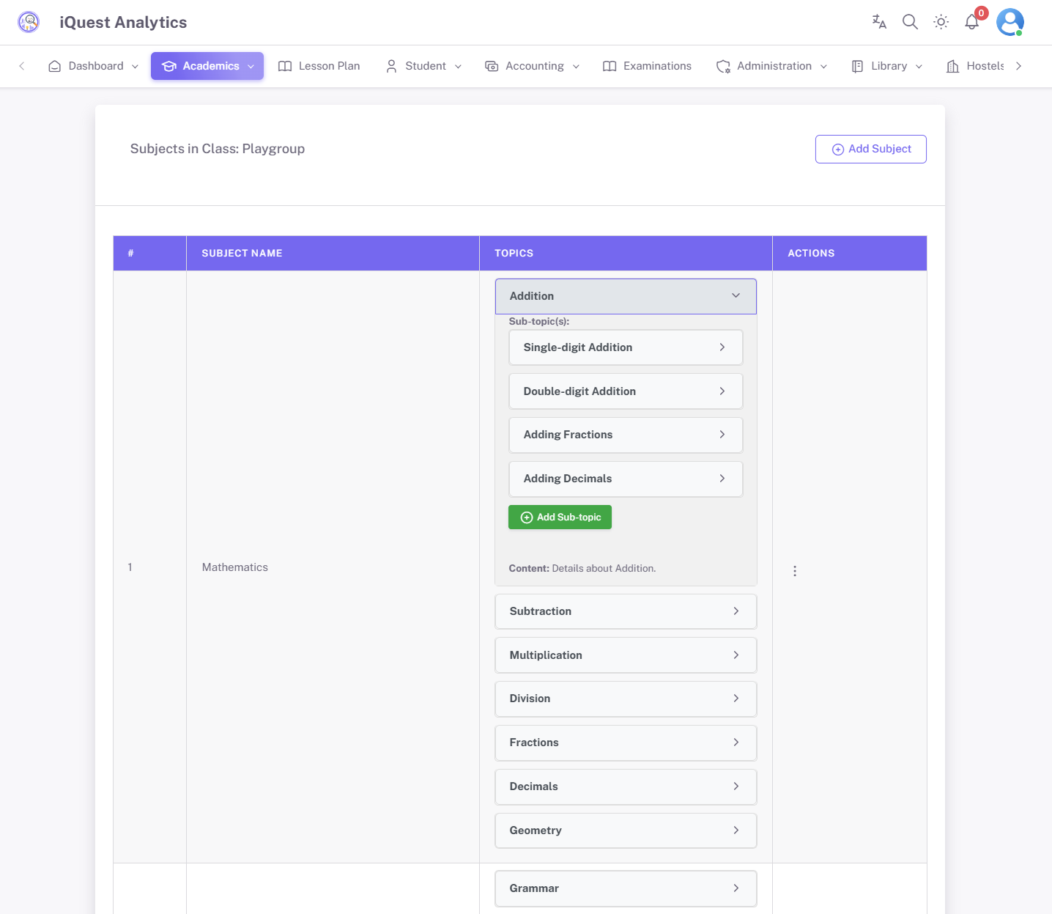This screenshot has height=914, width=1052.
Task: Expand the Subtraction topic
Action: 626,611
